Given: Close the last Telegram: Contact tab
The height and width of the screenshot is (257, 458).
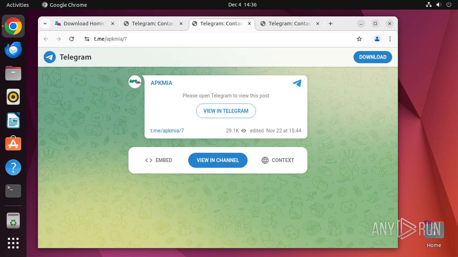Looking at the screenshot, I should pyautogui.click(x=318, y=24).
